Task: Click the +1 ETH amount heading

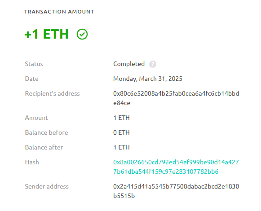Action: [46, 34]
